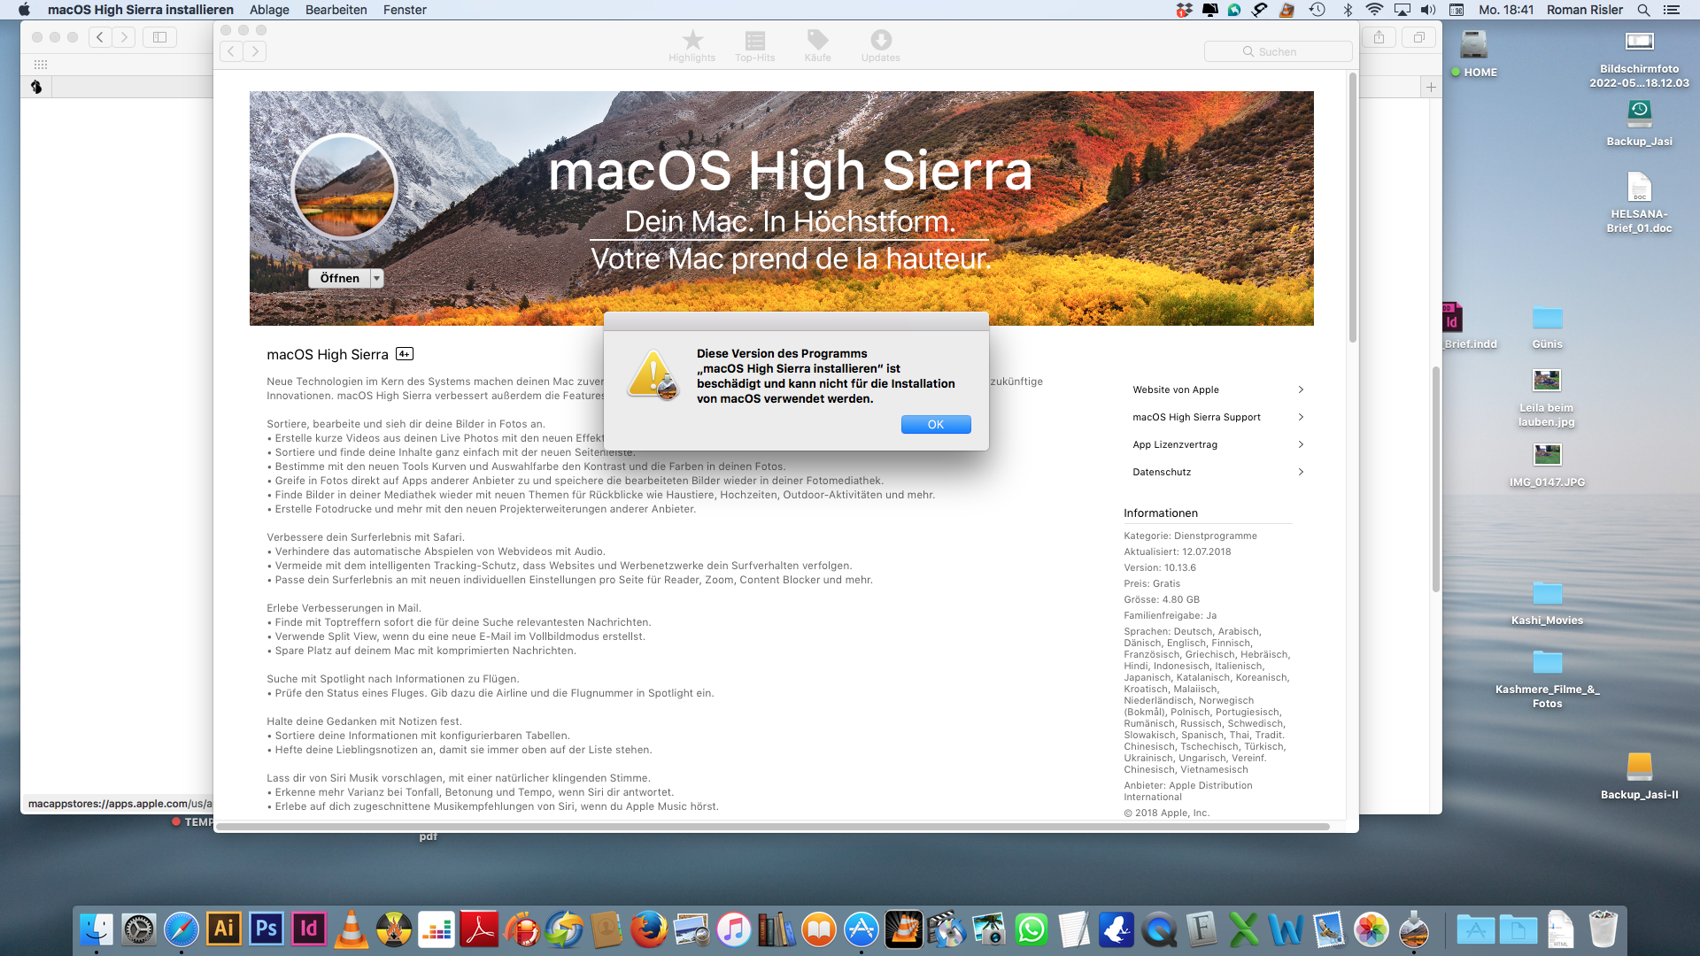Click the Öffnen button

339,278
